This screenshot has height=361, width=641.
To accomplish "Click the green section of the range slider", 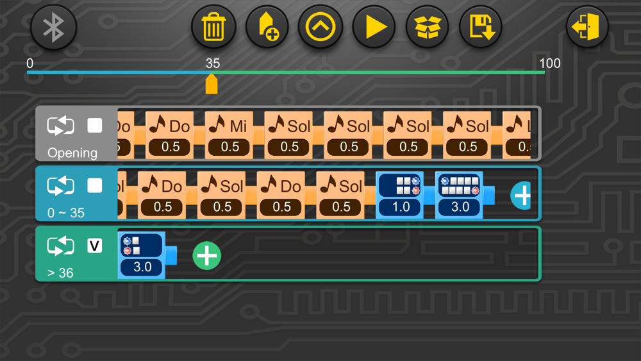I will 378,72.
